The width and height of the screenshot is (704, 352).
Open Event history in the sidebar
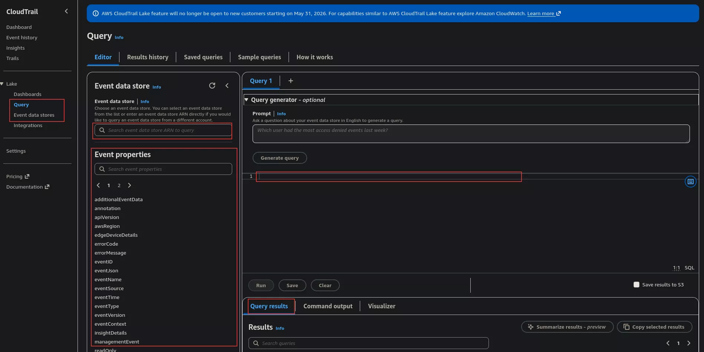(22, 37)
